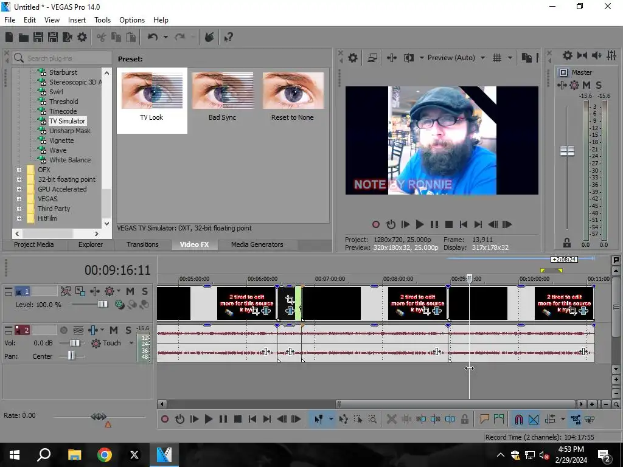Open Preview (Auto) quality dropdown

click(x=482, y=58)
